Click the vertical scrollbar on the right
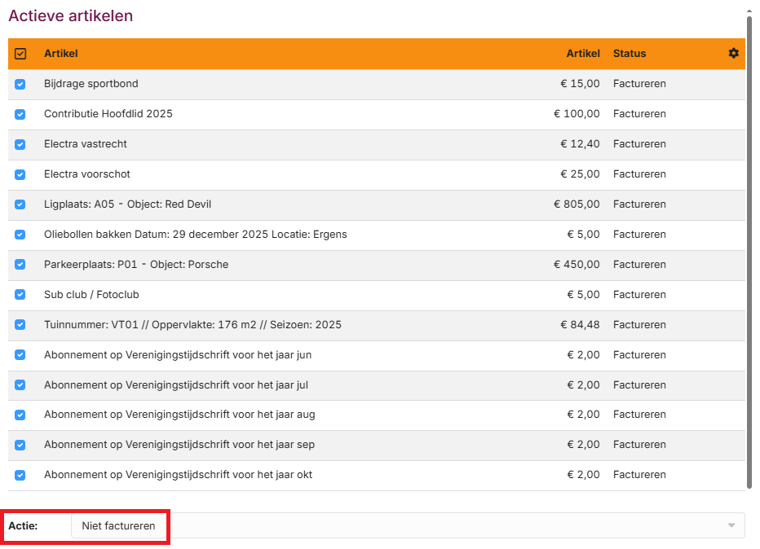Screen dimensions: 760x549 (x=749, y=244)
